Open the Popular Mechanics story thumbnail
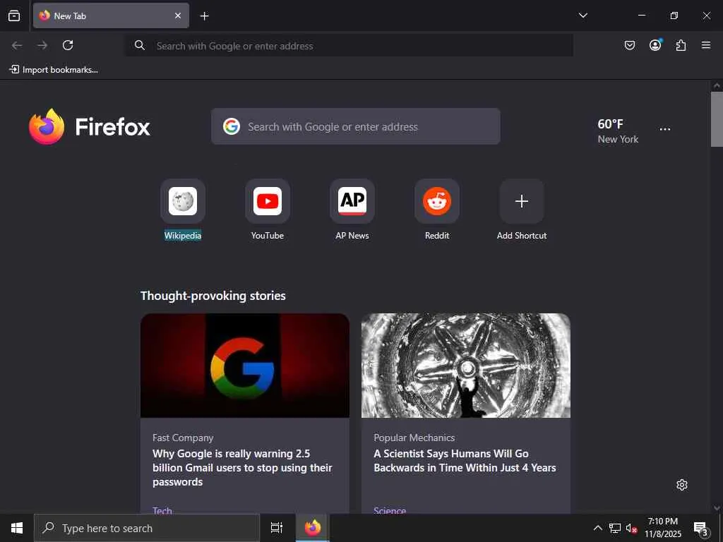This screenshot has height=542, width=723. [466, 366]
